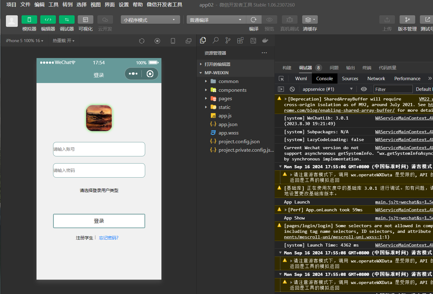Click the 忘记密码? link
Image resolution: width=433 pixels, height=294 pixels.
109,238
